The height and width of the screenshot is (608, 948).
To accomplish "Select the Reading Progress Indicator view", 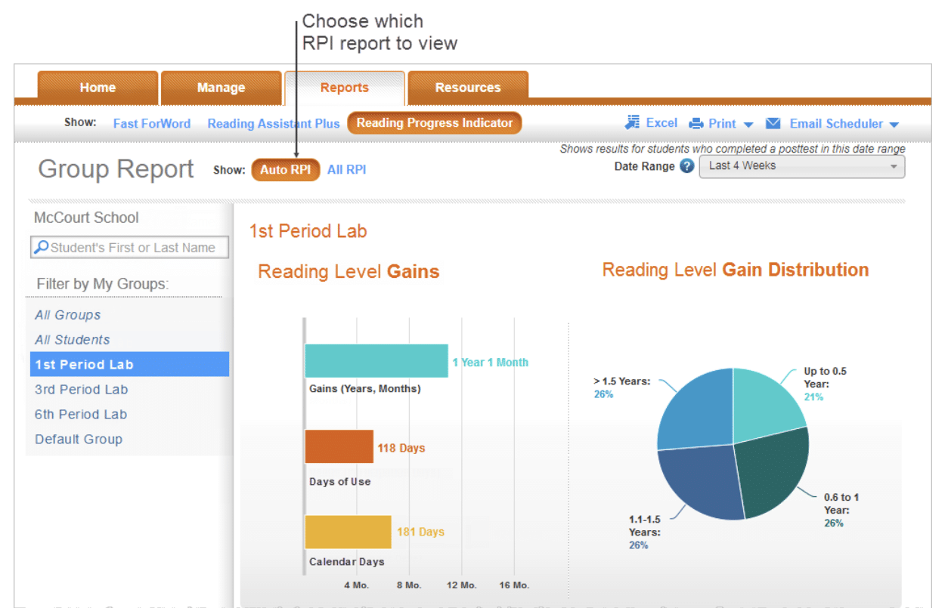I will tap(435, 123).
